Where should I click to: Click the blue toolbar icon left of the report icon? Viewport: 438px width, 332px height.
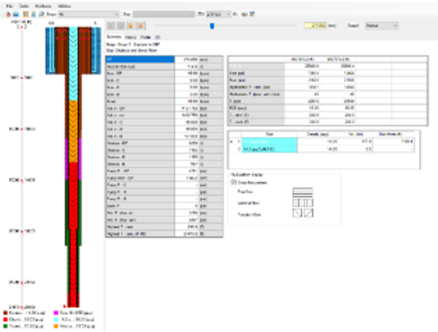[34, 14]
